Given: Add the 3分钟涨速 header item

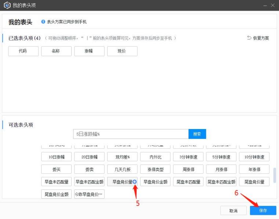Looking at the screenshot, I should point(188,157).
